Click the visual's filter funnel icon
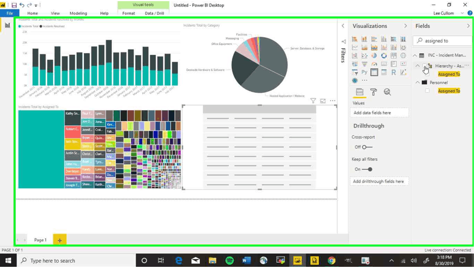This screenshot has width=475, height=268. coord(313,101)
